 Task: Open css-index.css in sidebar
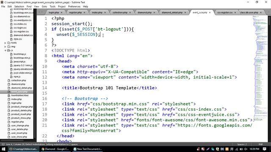pos(20,24)
